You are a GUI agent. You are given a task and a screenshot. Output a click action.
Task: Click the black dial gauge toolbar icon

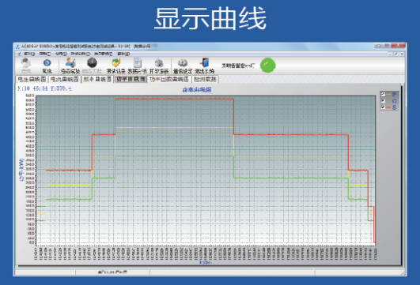click(x=92, y=62)
